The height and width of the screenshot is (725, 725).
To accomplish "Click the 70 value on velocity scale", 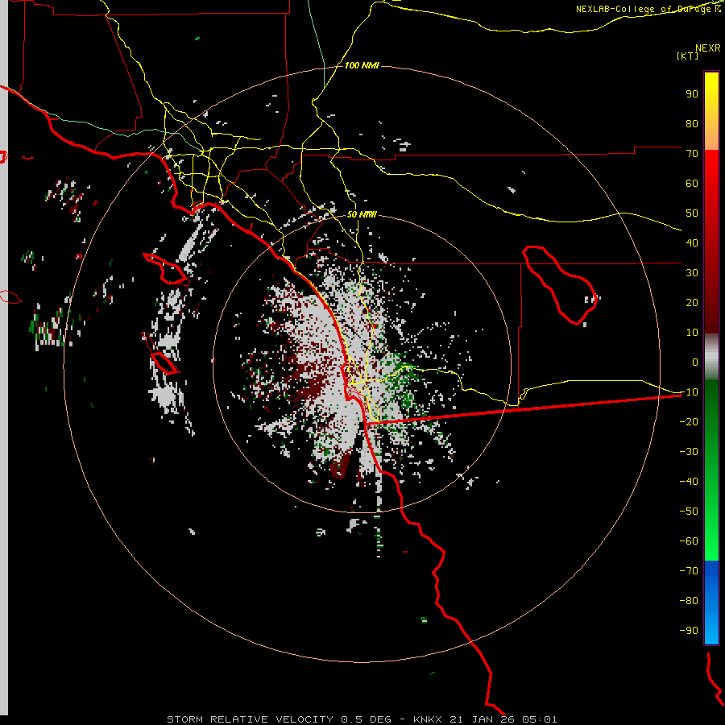I will (x=692, y=154).
